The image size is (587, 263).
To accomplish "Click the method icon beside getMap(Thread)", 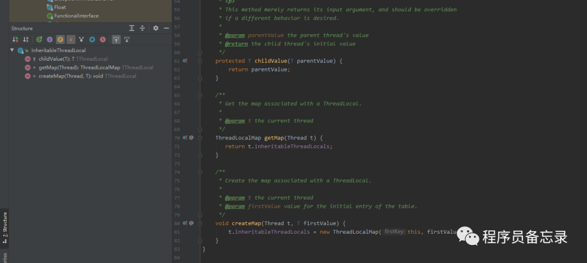I will [28, 67].
